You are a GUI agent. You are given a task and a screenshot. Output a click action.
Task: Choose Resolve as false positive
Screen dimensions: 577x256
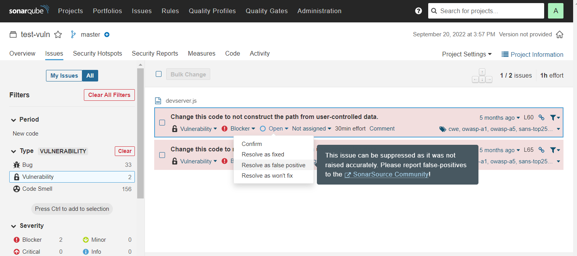tap(273, 164)
